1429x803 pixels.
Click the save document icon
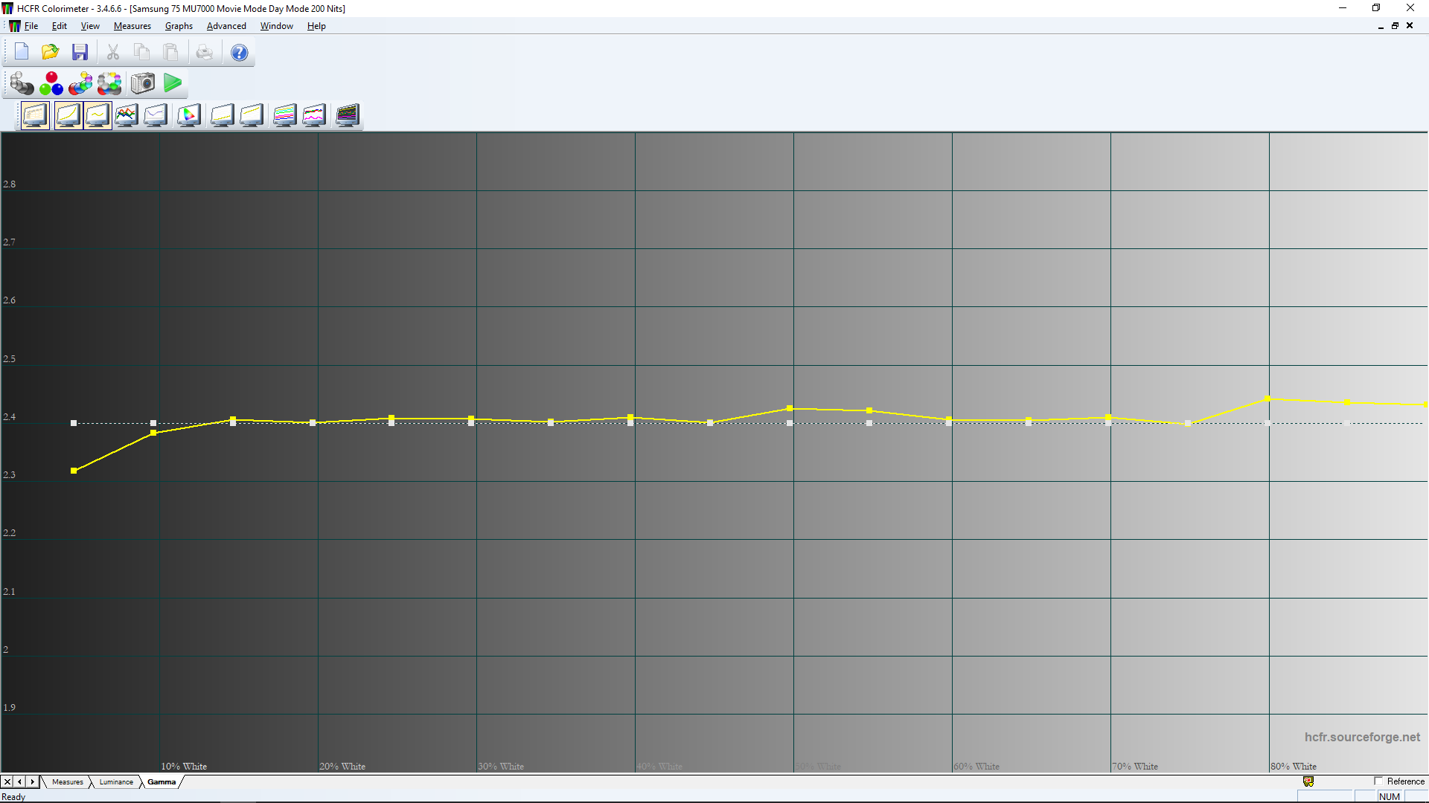point(80,52)
